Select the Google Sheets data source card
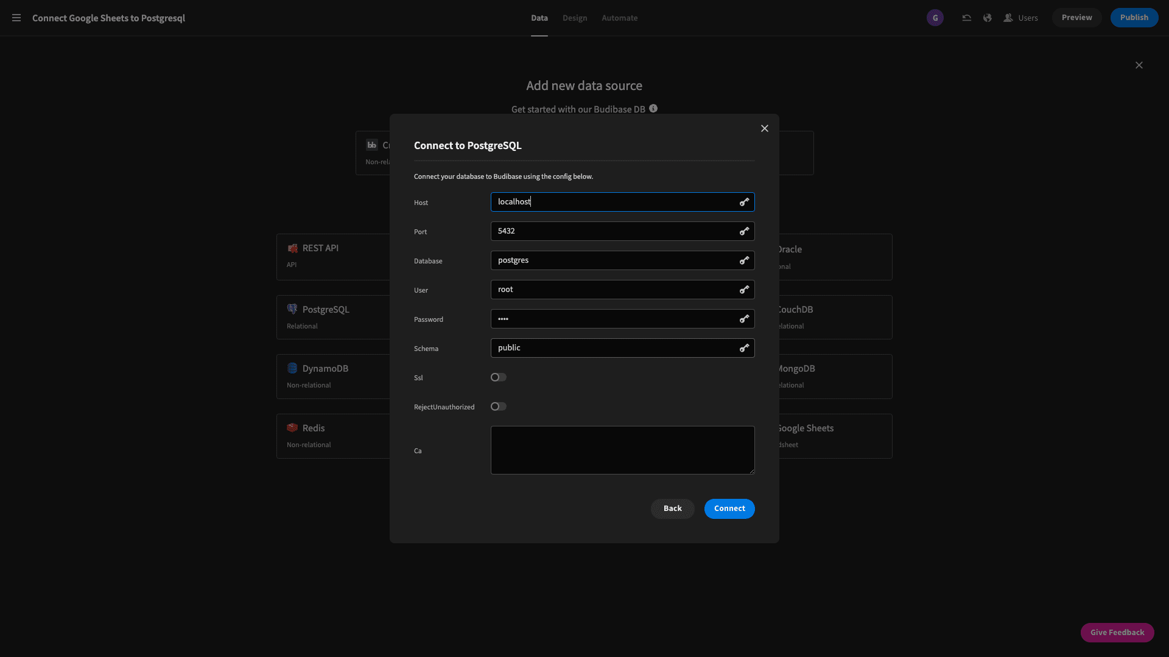The height and width of the screenshot is (657, 1169). [x=835, y=436]
